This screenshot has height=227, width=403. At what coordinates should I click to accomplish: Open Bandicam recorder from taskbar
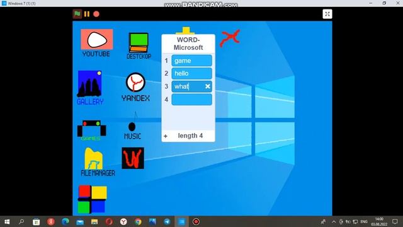[196, 221]
